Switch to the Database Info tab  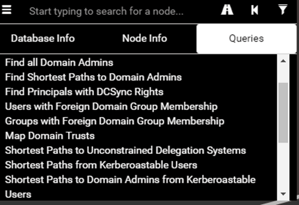43,38
